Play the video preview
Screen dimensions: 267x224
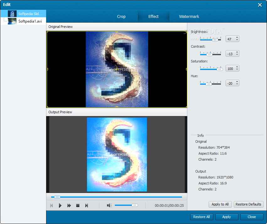tap(60, 205)
